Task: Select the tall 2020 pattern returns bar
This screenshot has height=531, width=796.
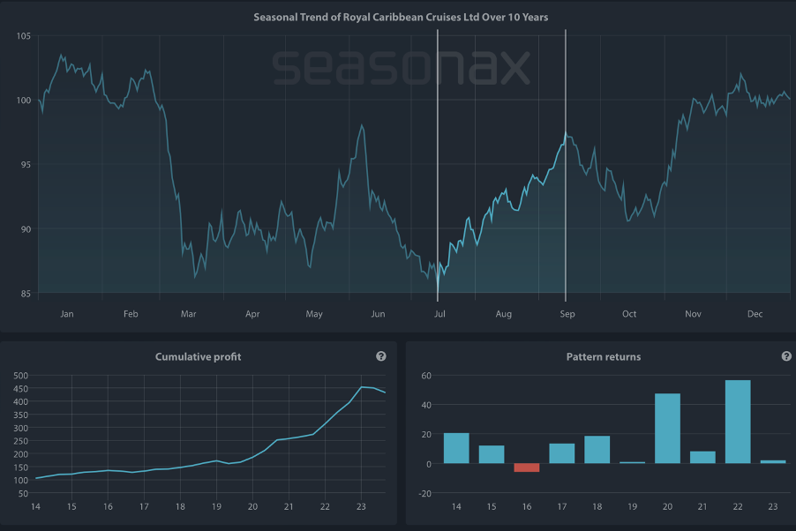Action: (x=667, y=429)
